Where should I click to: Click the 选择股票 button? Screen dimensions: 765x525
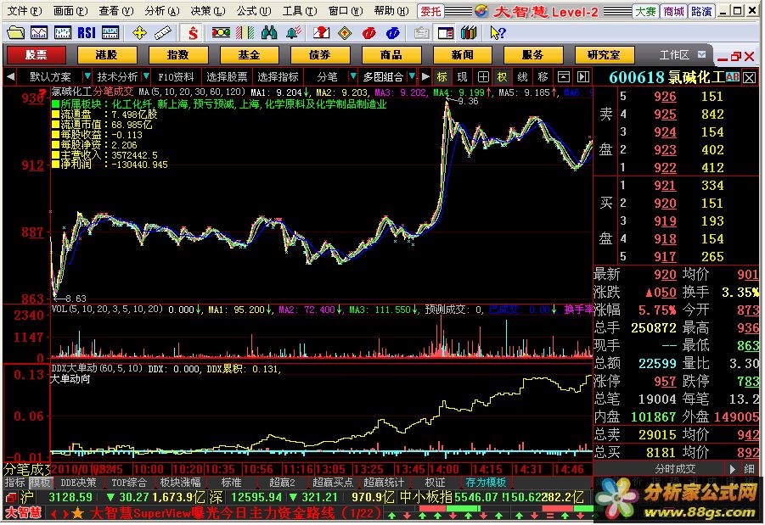227,76
